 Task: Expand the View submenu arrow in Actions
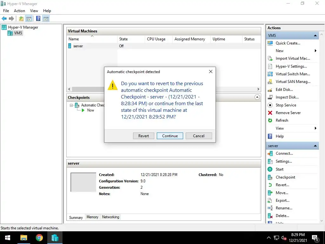coord(315,128)
